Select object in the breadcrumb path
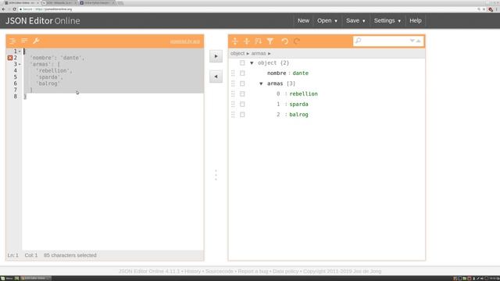This screenshot has width=500, height=281. [237, 54]
